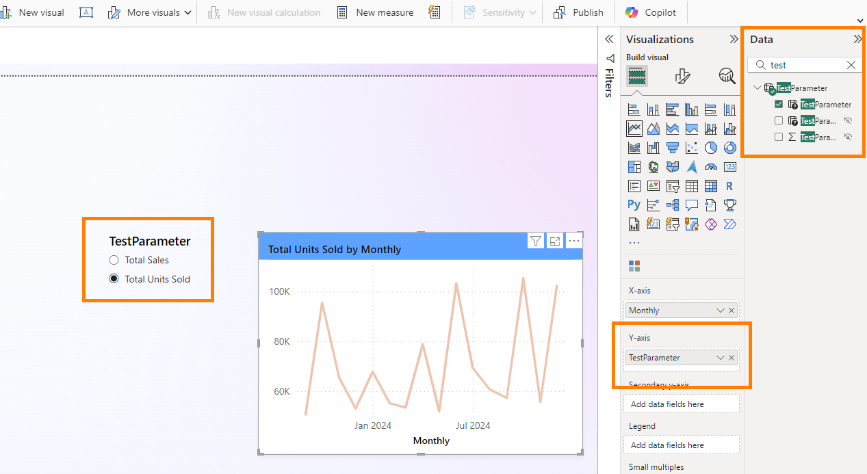Select Total Sales radio button
This screenshot has height=474, width=867.
(x=114, y=260)
